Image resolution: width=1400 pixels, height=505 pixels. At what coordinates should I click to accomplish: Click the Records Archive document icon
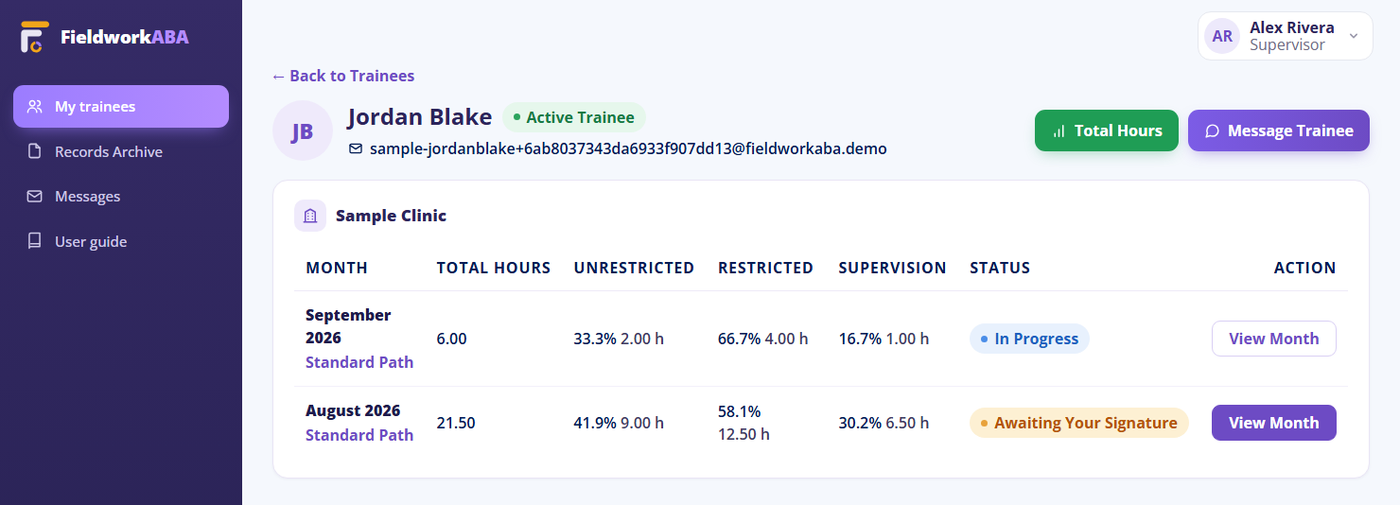tap(35, 151)
